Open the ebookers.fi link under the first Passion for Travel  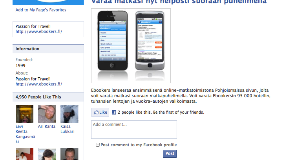[39, 32]
